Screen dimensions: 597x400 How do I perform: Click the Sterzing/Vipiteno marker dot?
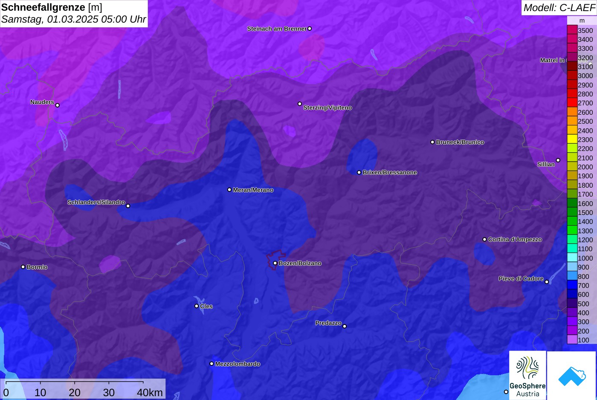tap(300, 104)
